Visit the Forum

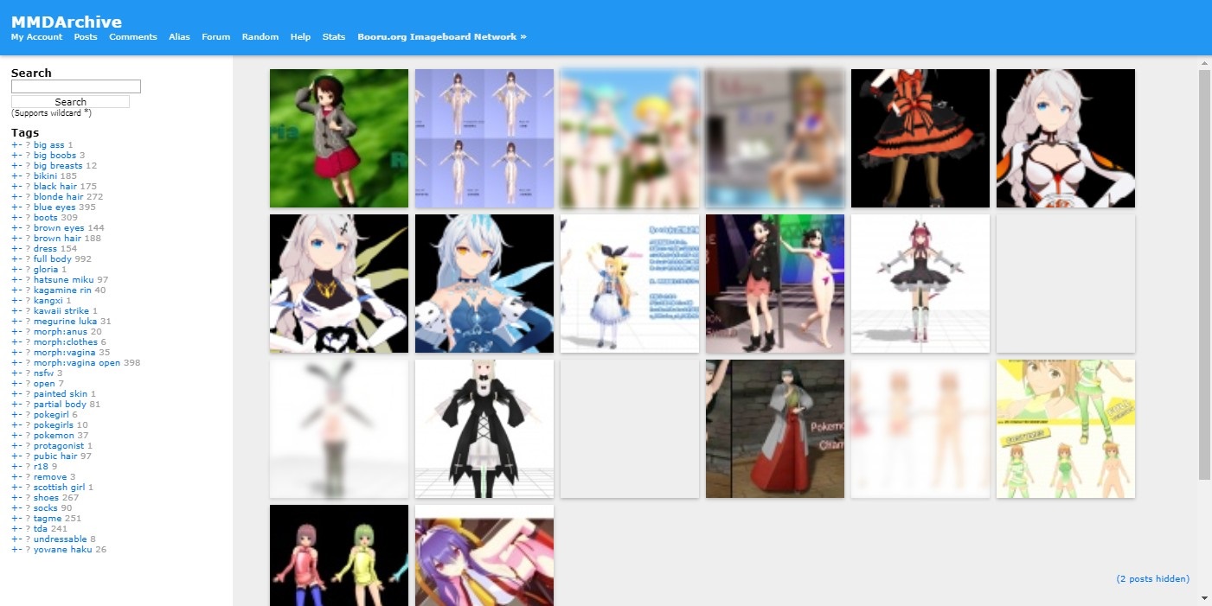click(216, 37)
